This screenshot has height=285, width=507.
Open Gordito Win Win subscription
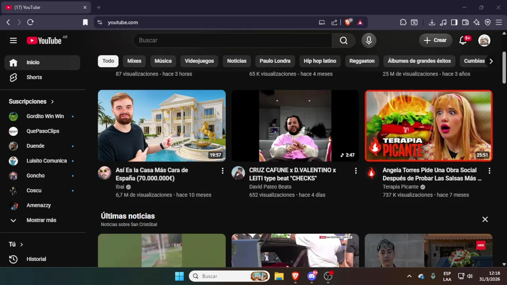click(43, 116)
